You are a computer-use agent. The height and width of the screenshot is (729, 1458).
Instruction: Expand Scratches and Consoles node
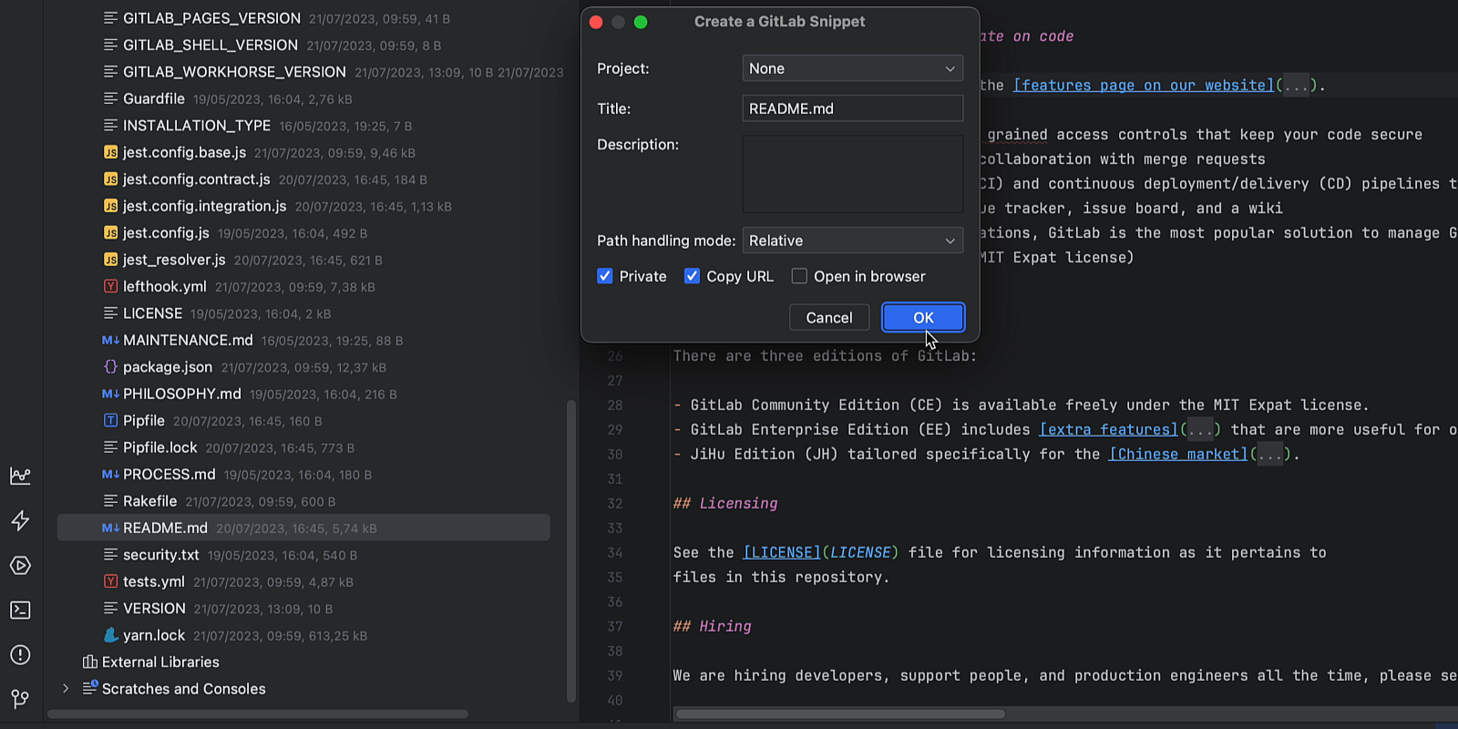click(66, 689)
